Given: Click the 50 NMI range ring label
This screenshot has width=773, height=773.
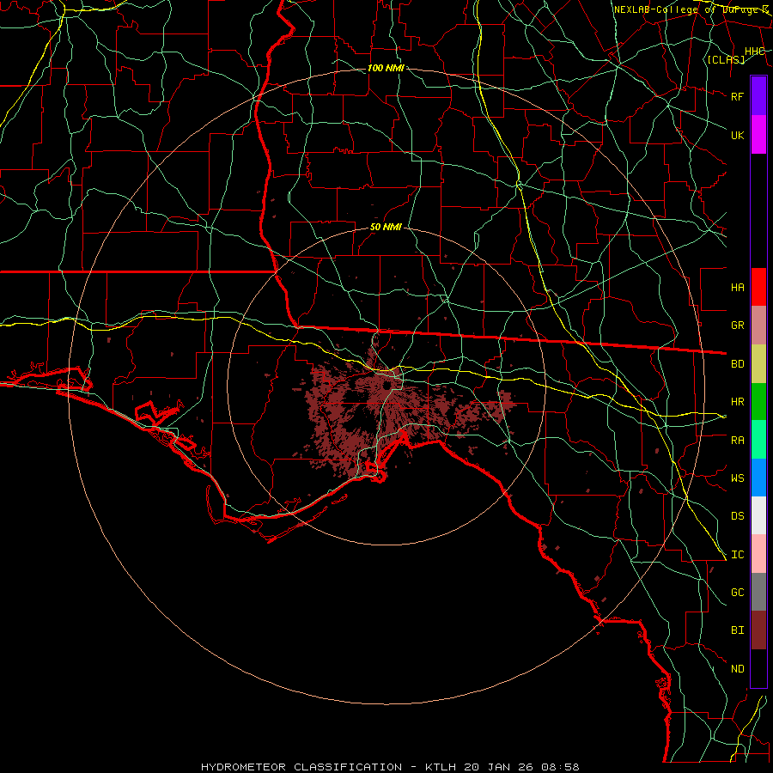Looking at the screenshot, I should click(x=386, y=227).
